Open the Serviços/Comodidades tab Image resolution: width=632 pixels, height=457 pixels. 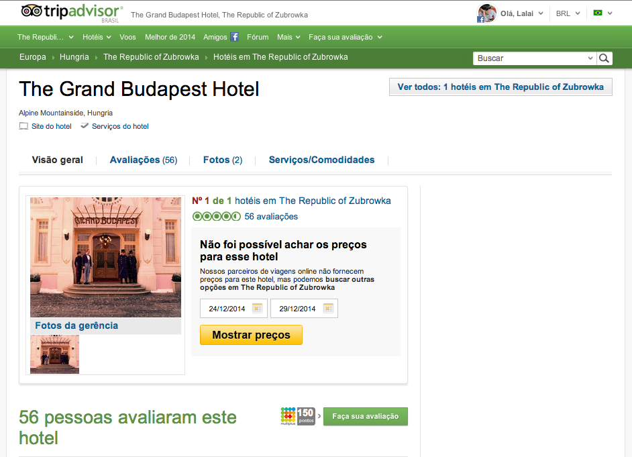pos(321,160)
